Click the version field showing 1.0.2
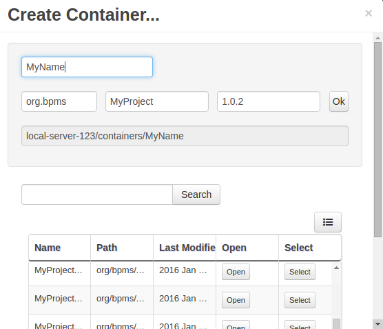Viewport: 383px width, 329px height. tap(269, 101)
